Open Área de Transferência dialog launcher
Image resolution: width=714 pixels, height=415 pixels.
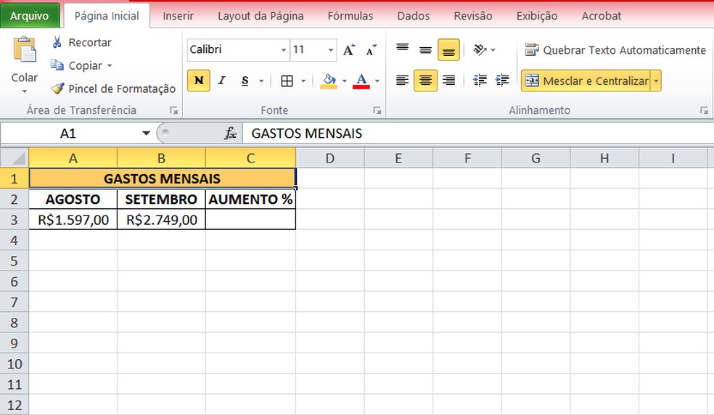click(x=173, y=110)
